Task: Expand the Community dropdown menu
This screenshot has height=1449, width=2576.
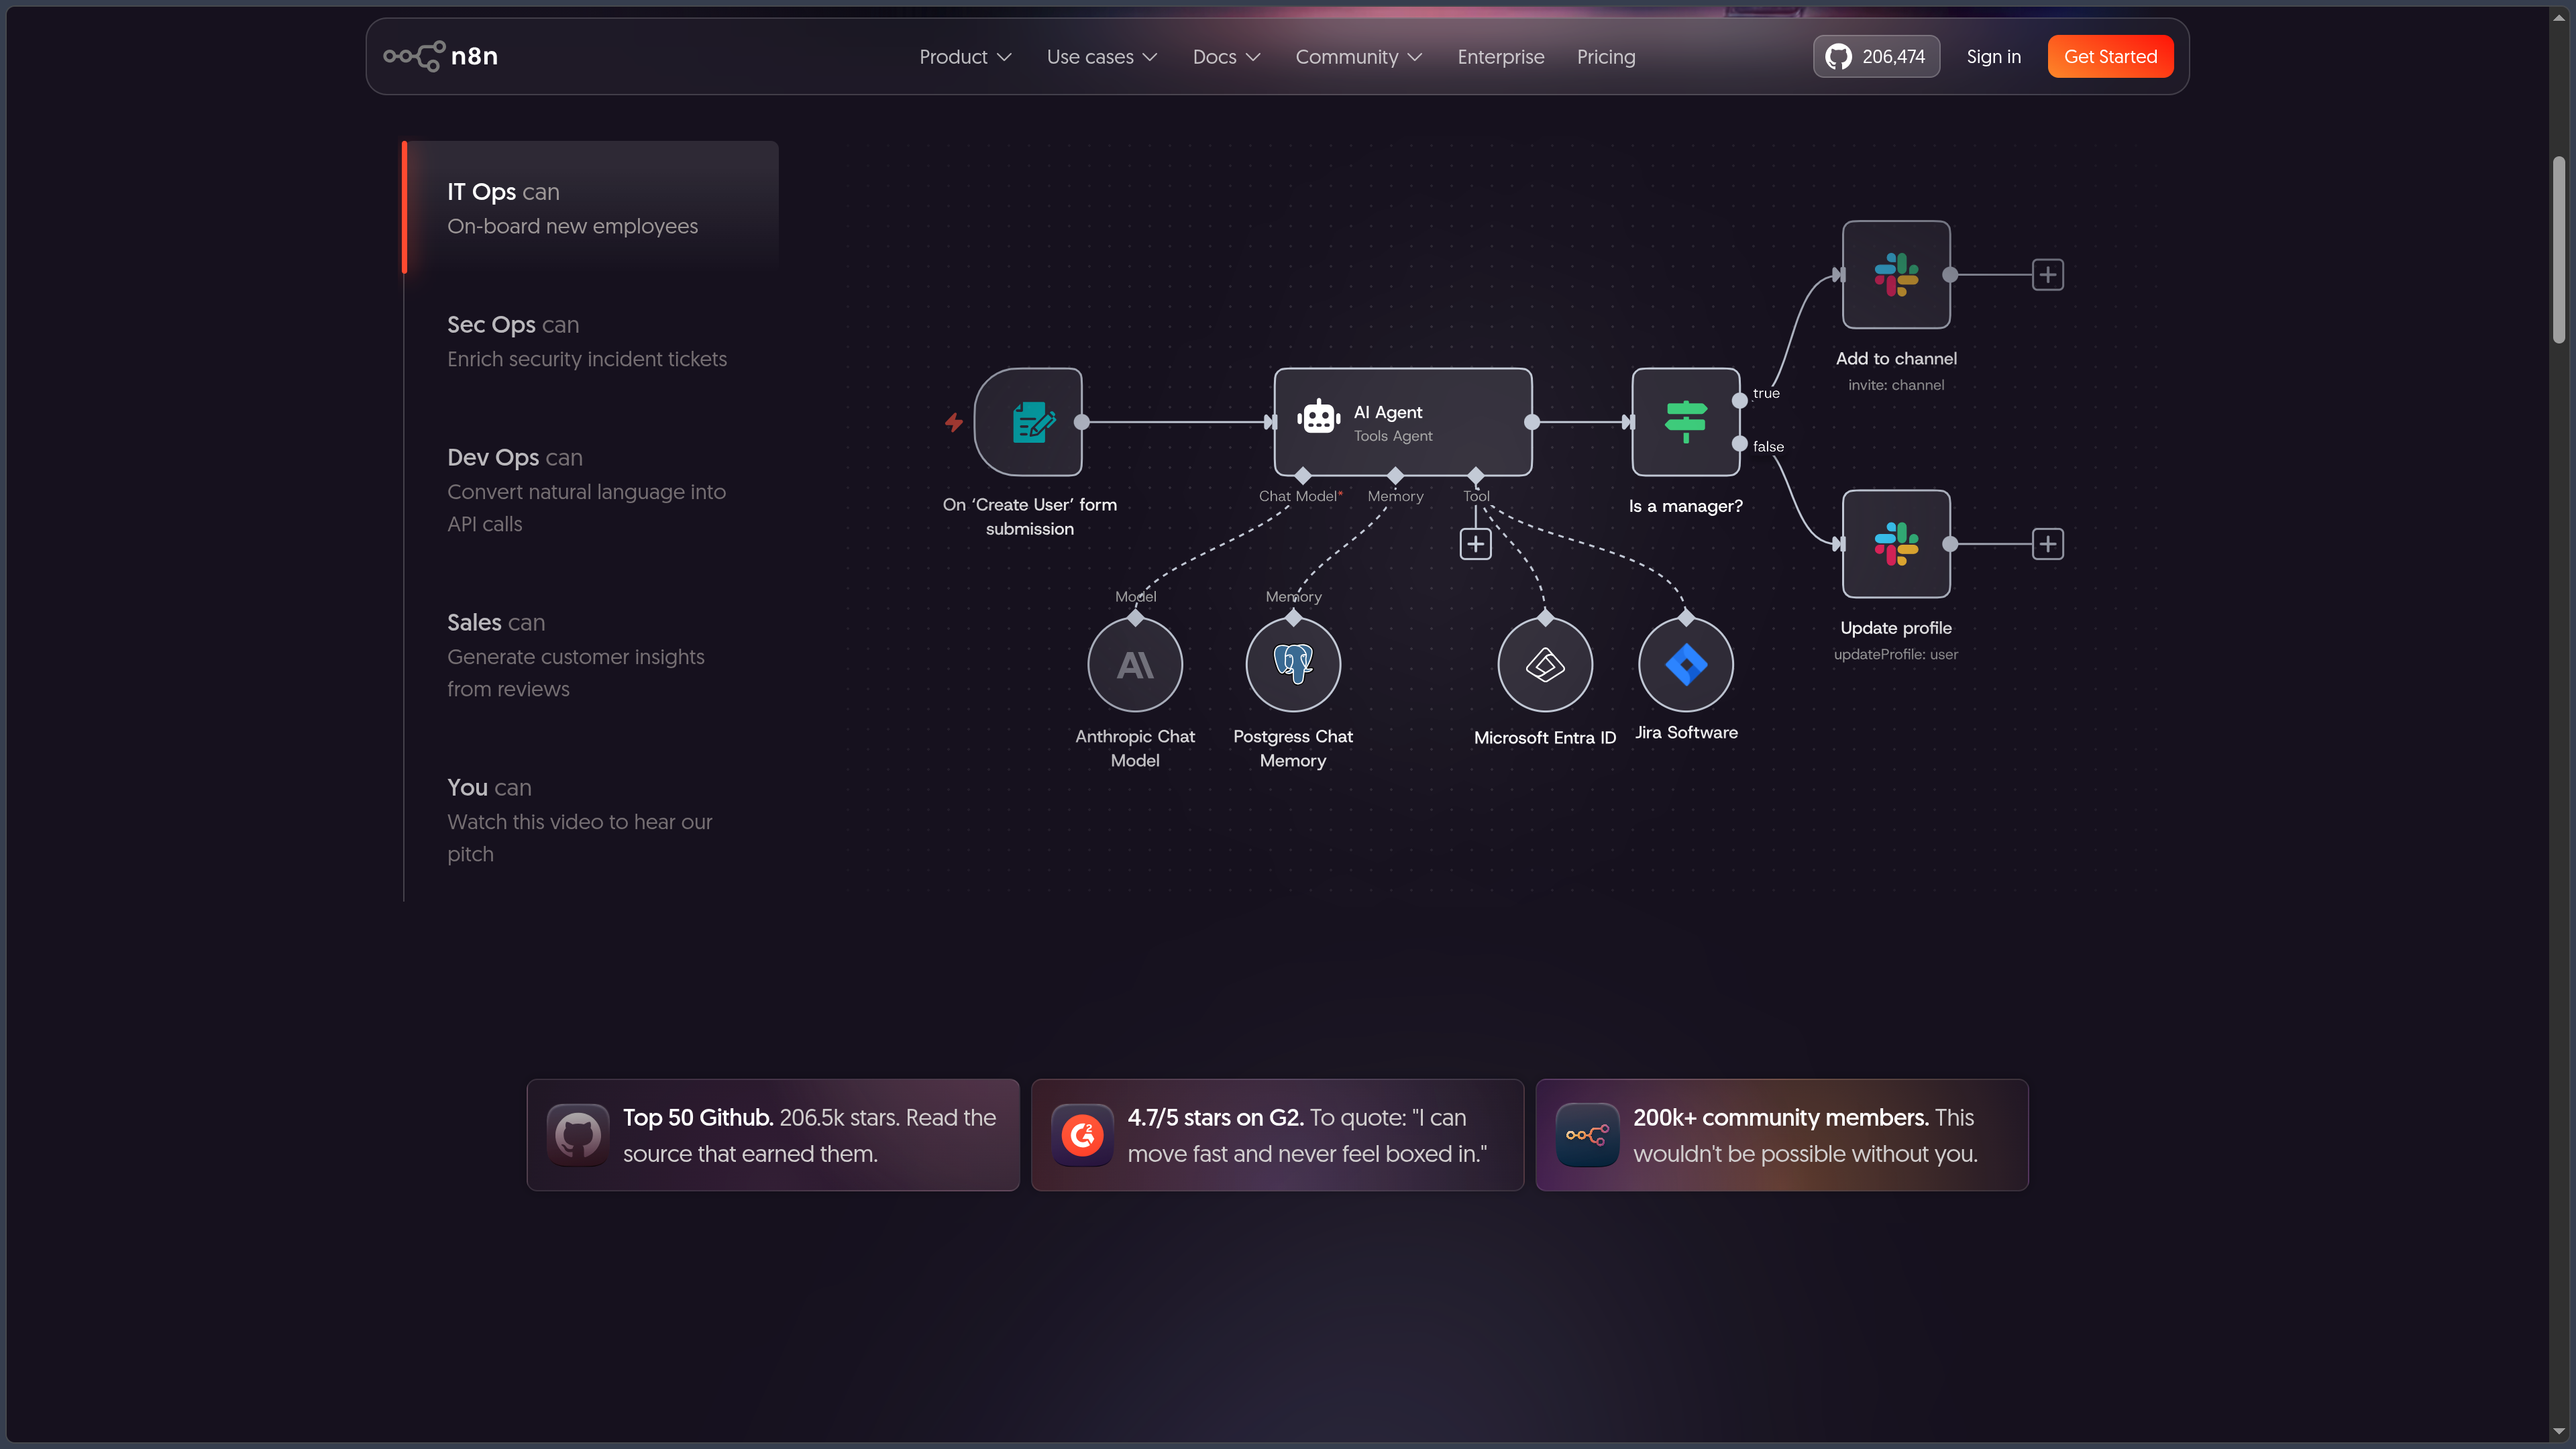Action: tap(1359, 57)
